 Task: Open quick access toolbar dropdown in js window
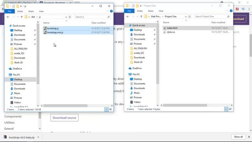(x=21, y=6)
